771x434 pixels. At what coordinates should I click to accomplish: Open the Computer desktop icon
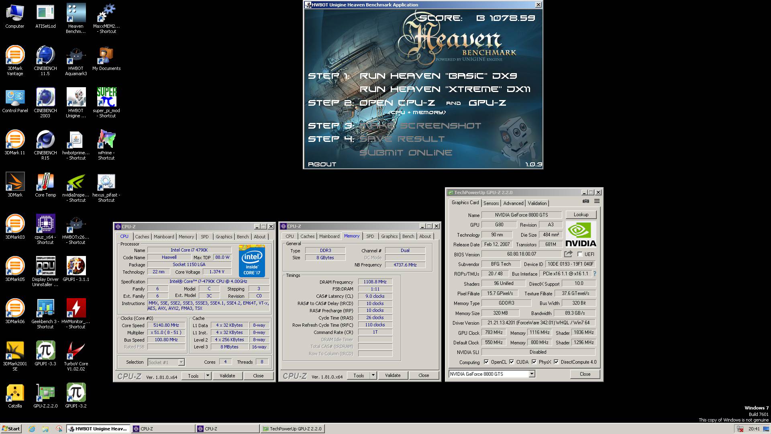tap(15, 16)
